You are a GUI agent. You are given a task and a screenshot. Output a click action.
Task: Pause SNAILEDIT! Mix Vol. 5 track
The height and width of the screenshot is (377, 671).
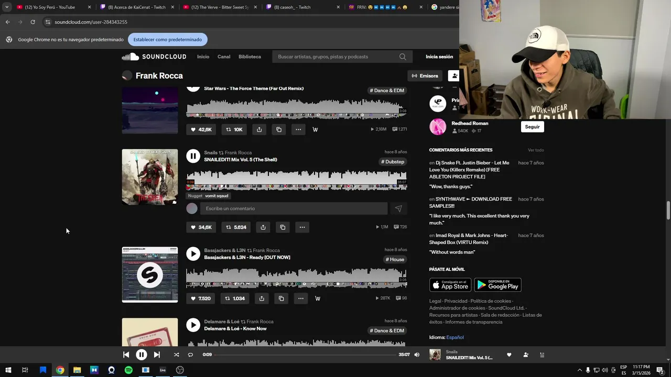[193, 156]
